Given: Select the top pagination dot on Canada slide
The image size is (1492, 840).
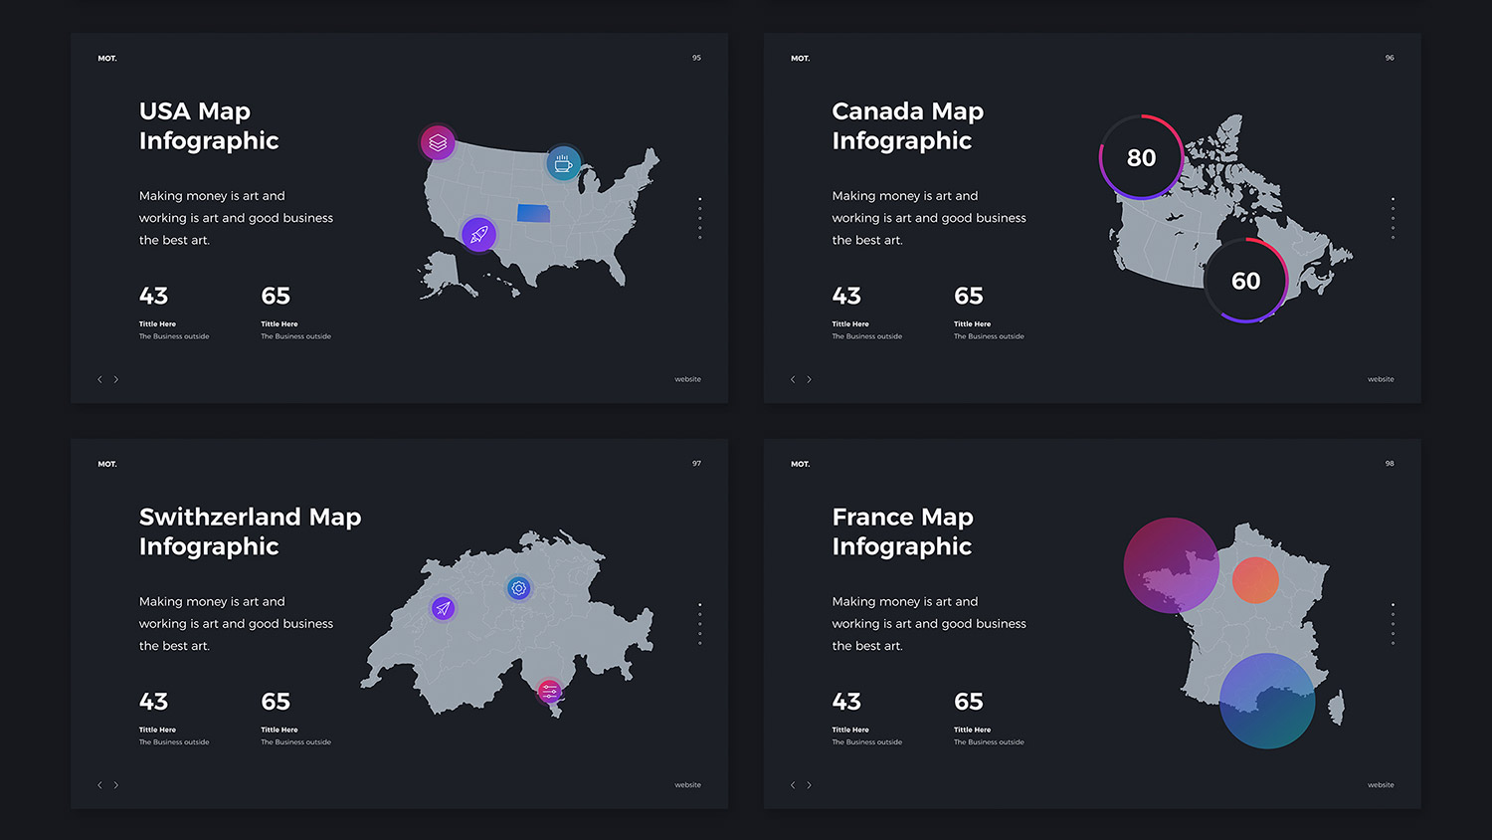Looking at the screenshot, I should click(x=1393, y=199).
